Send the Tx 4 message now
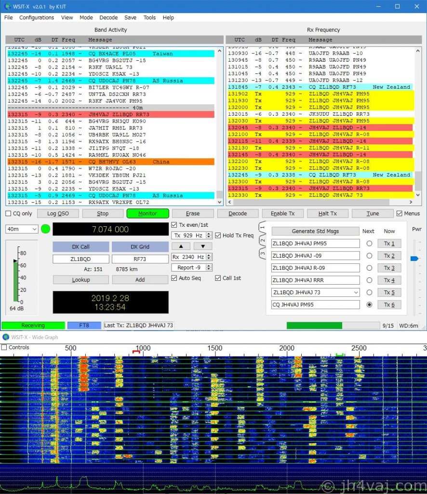Screen dimensions: 427x494 [x=389, y=280]
